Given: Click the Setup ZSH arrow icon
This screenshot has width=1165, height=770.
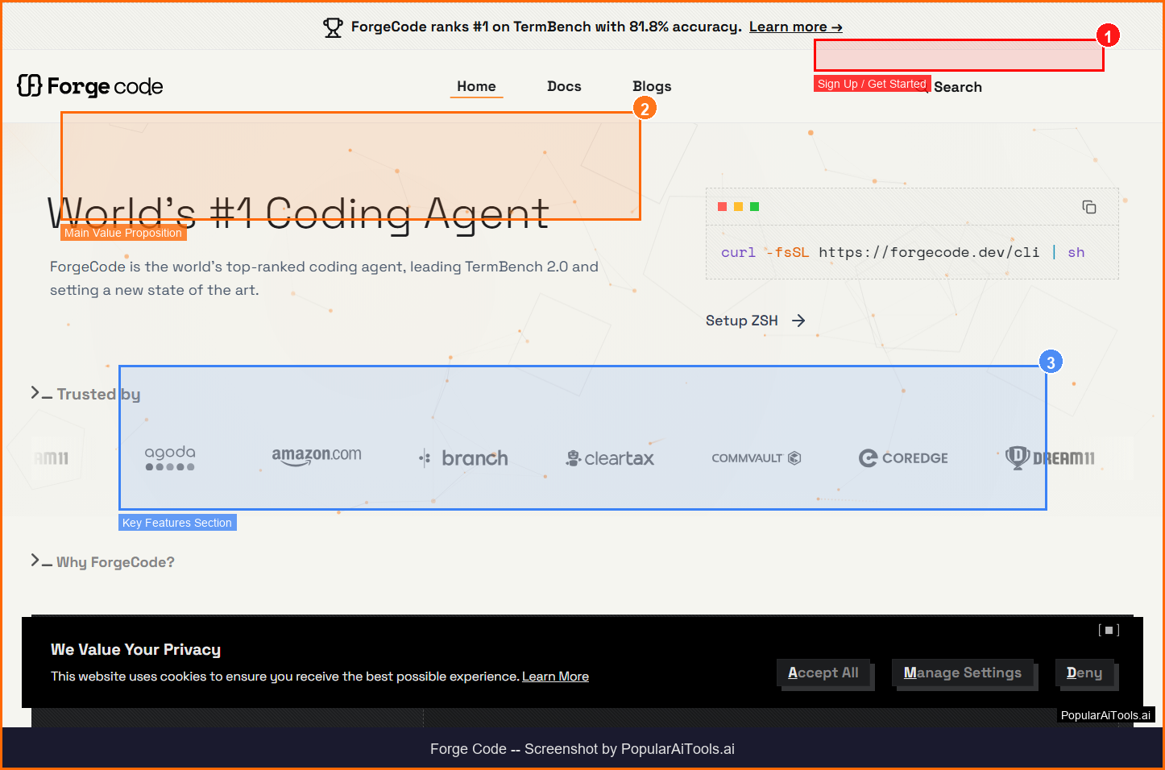Looking at the screenshot, I should coord(798,321).
